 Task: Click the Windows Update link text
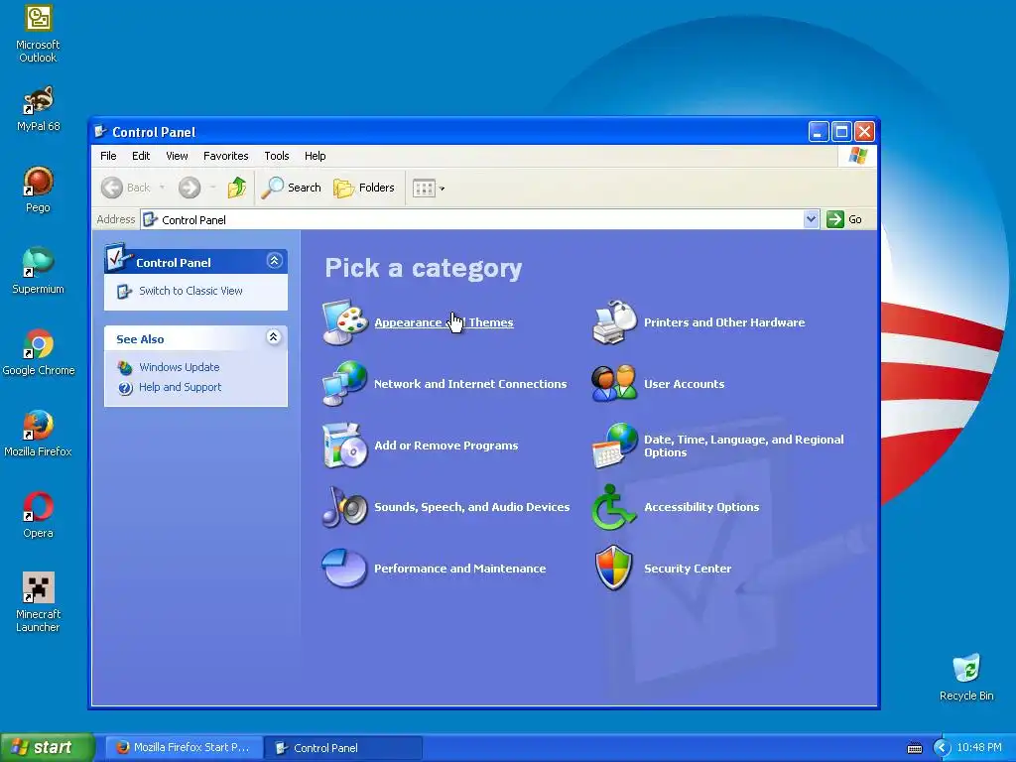pos(180,367)
